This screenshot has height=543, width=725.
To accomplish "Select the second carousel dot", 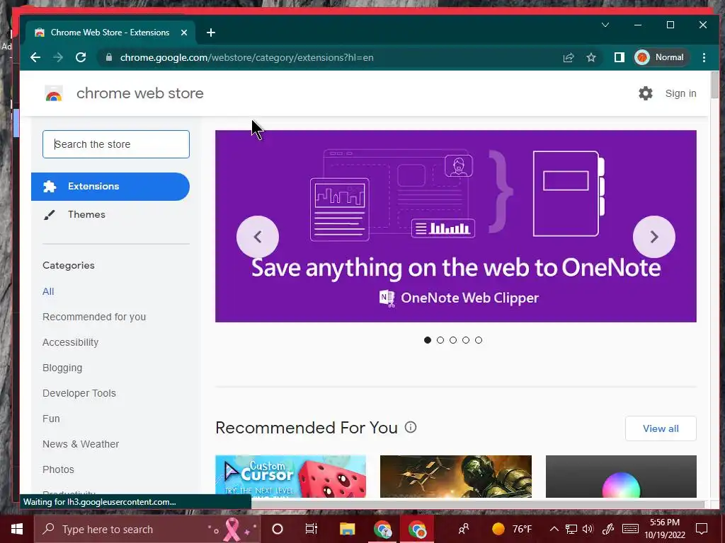I will (440, 340).
